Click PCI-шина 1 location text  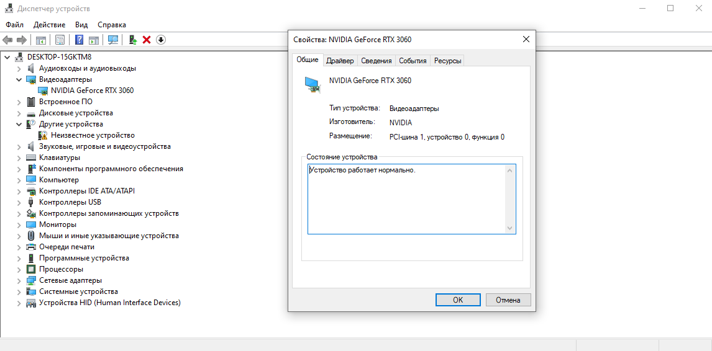tap(447, 137)
